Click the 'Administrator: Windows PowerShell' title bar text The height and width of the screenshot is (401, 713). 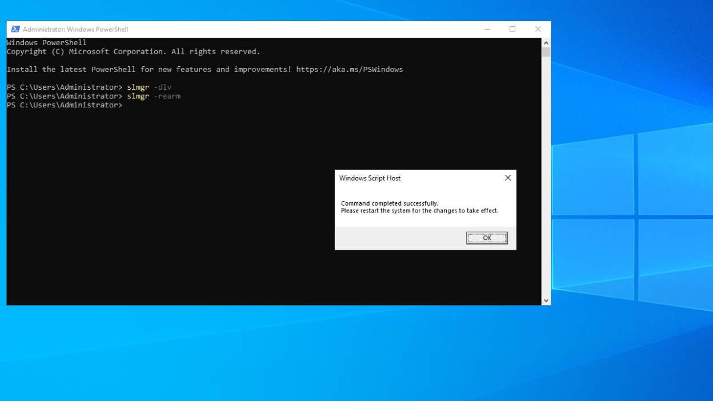(75, 29)
